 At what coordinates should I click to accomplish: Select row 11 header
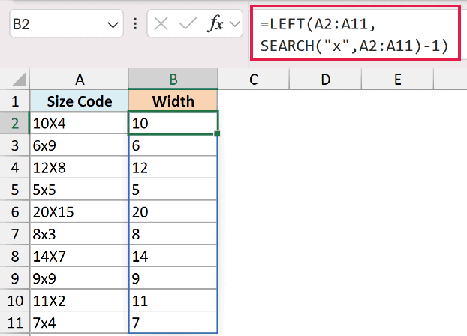[x=15, y=322]
